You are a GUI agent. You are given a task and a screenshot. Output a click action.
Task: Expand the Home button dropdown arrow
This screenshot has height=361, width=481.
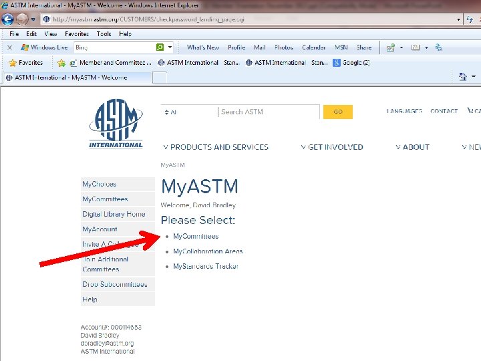(x=474, y=76)
